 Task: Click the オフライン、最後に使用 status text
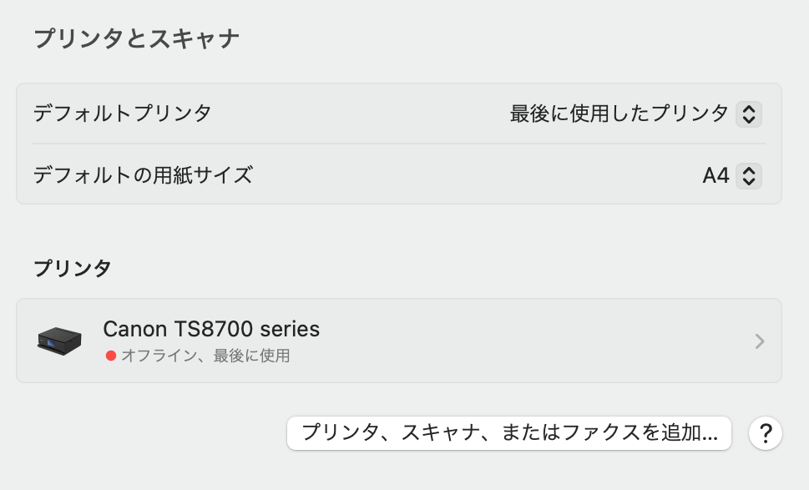click(x=205, y=356)
